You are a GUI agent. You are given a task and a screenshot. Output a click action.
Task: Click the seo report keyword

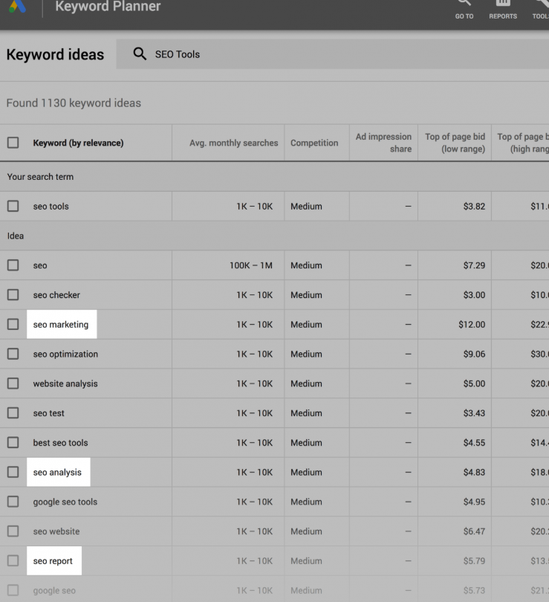point(53,561)
